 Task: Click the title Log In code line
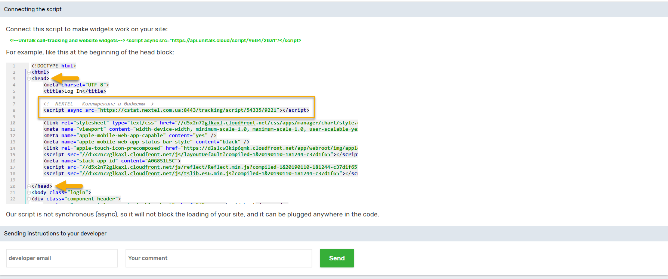(x=74, y=91)
